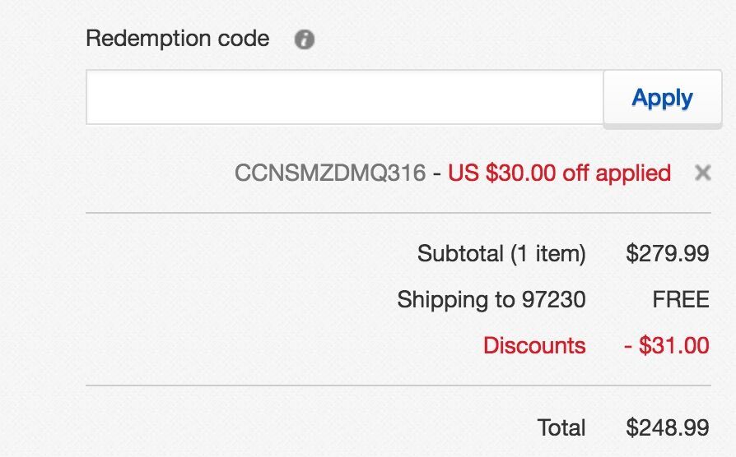Click the (1 item) count text
This screenshot has height=457, width=736.
[x=547, y=254]
